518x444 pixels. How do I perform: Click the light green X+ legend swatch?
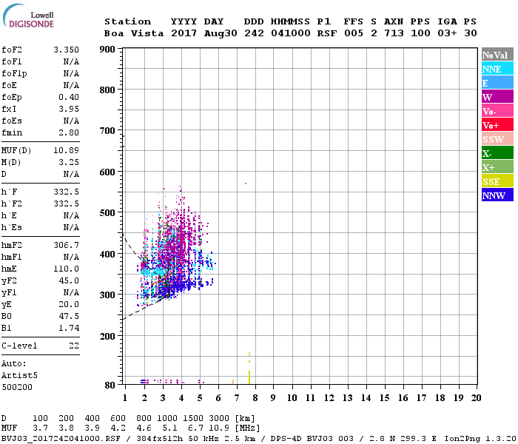tap(497, 167)
